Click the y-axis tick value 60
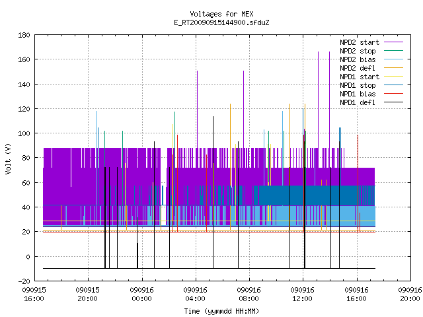Screen dimensions: 423x317 point(26,183)
